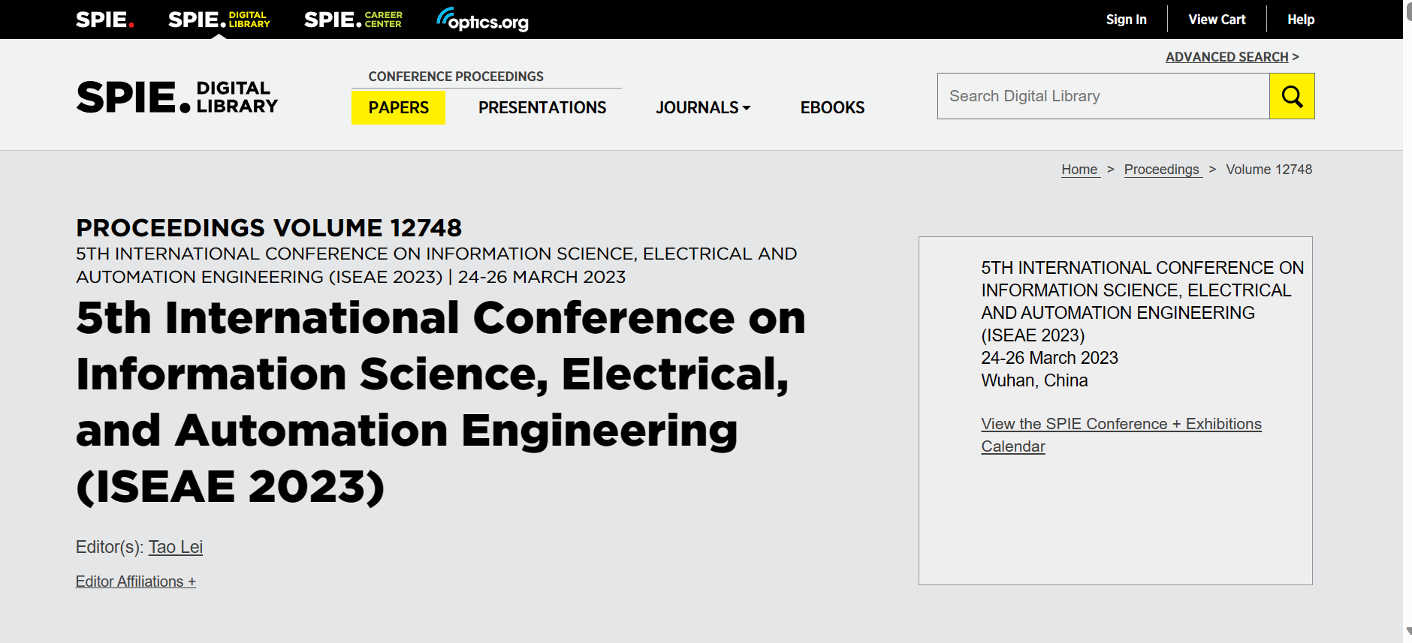Open editor Tao Lei's profile
Viewport: 1412px width, 643px height.
176,547
